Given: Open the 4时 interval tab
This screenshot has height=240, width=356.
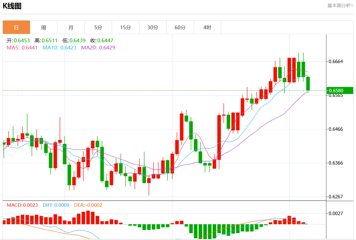Looking at the screenshot, I should [x=207, y=27].
